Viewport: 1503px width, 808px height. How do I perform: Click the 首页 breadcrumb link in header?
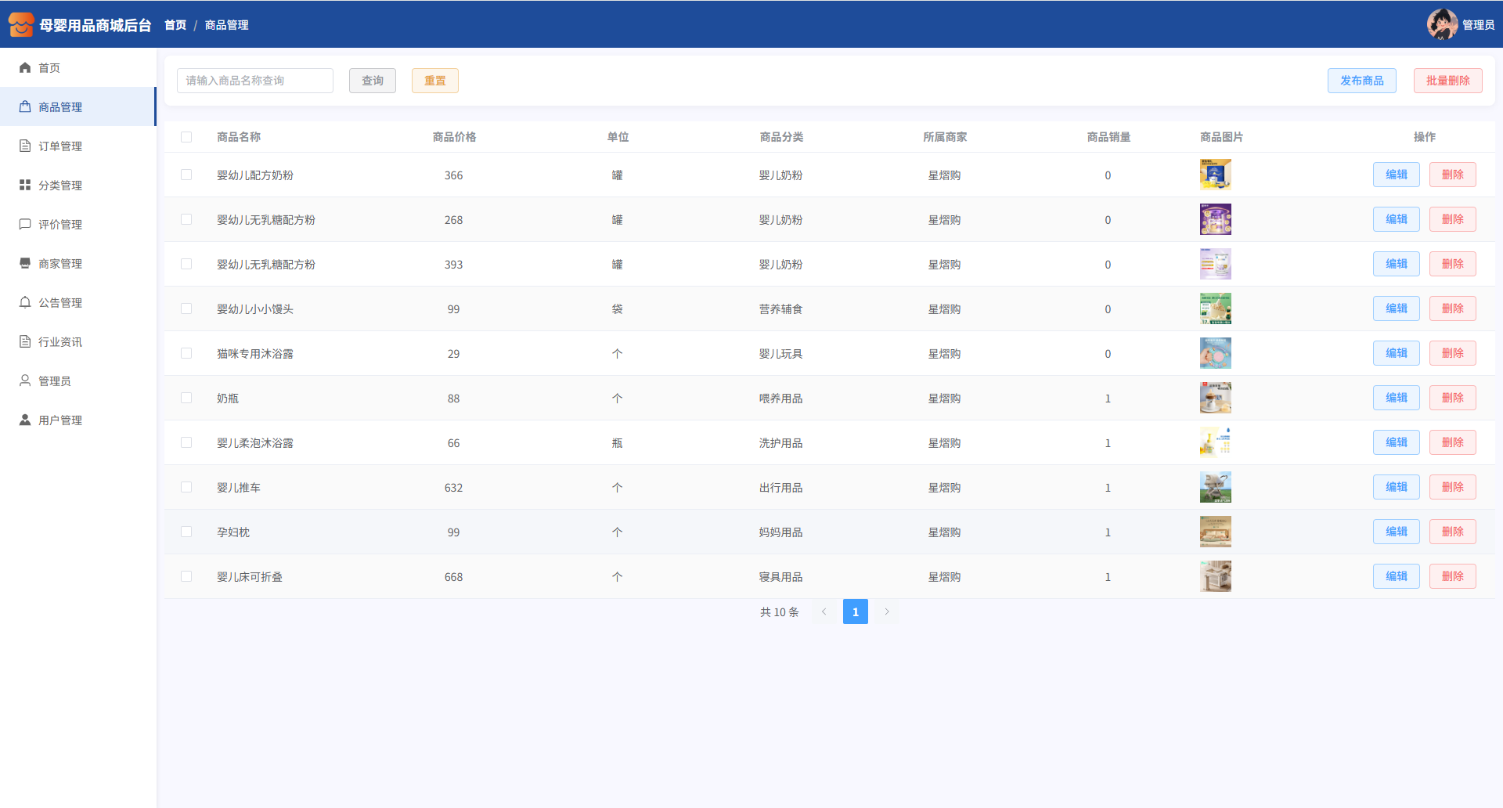pyautogui.click(x=175, y=25)
